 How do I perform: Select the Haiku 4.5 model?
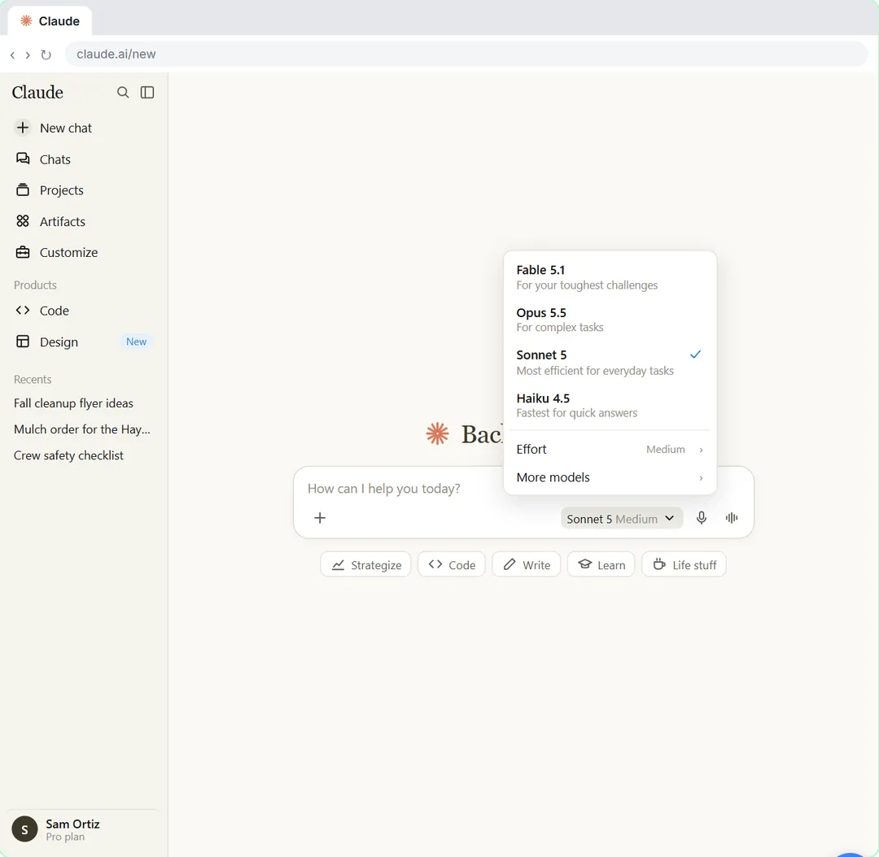pos(610,406)
